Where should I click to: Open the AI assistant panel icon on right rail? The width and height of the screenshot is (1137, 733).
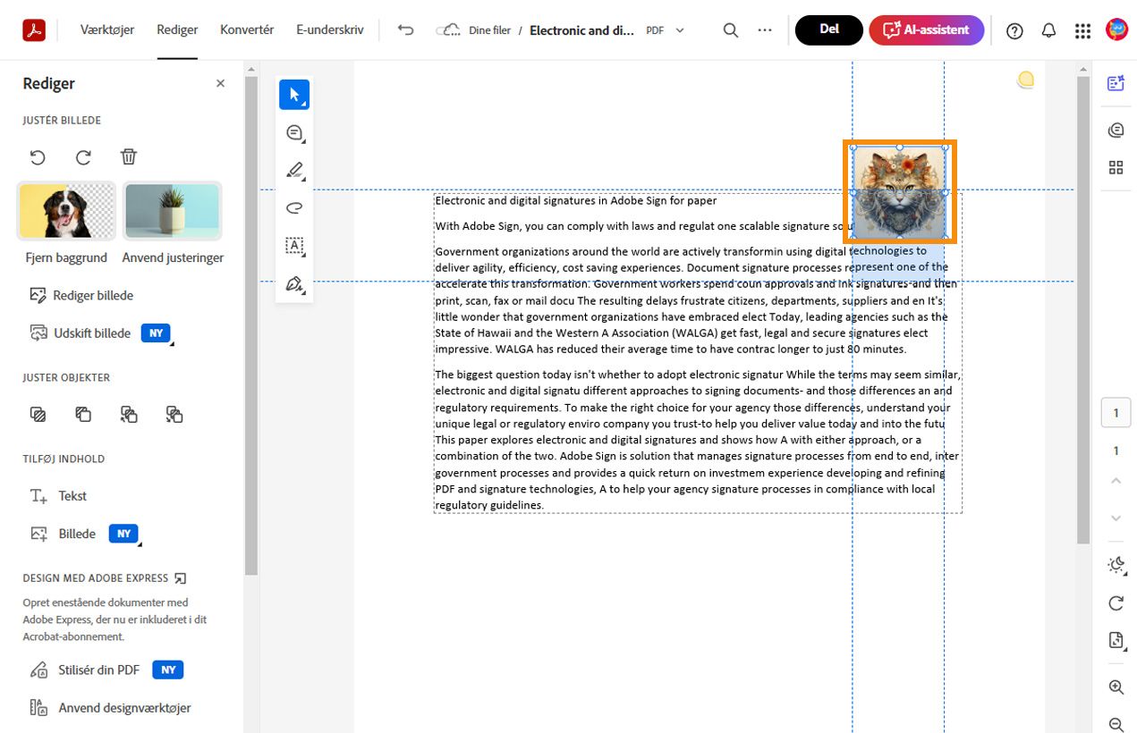(1116, 83)
